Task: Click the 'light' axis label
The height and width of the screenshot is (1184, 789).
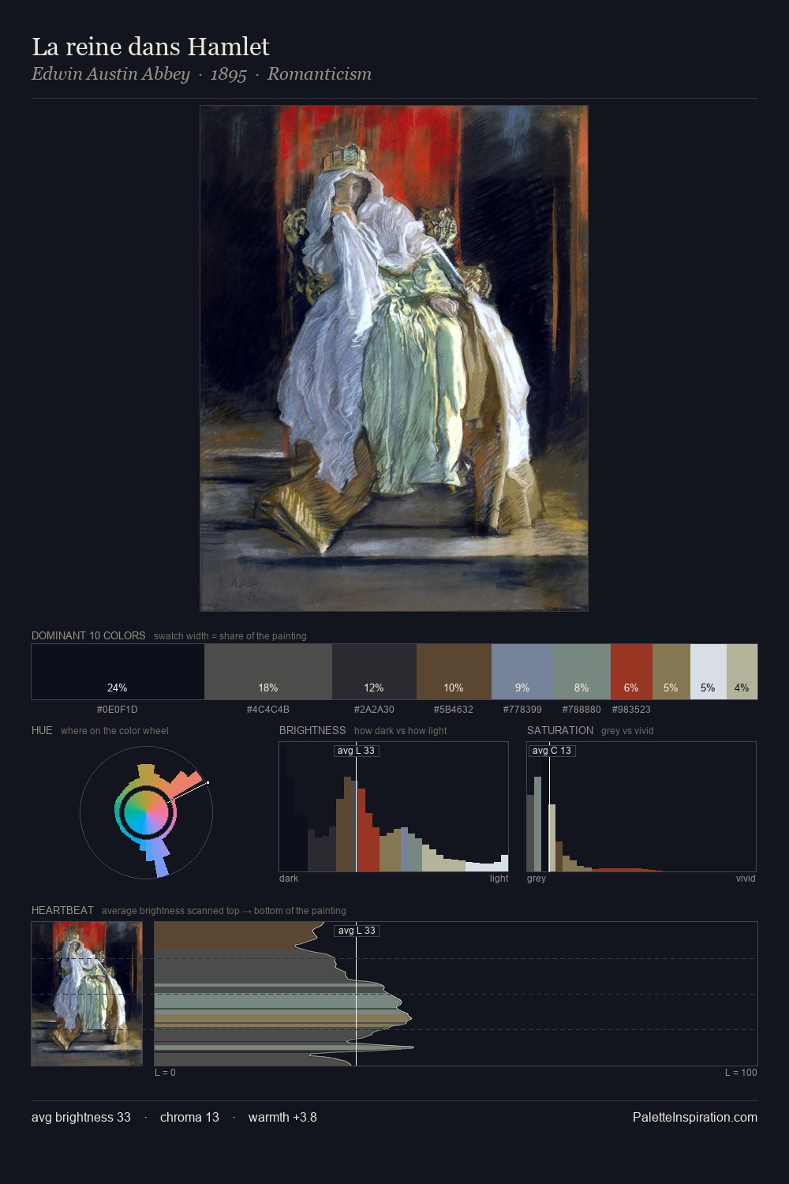Action: tap(499, 879)
